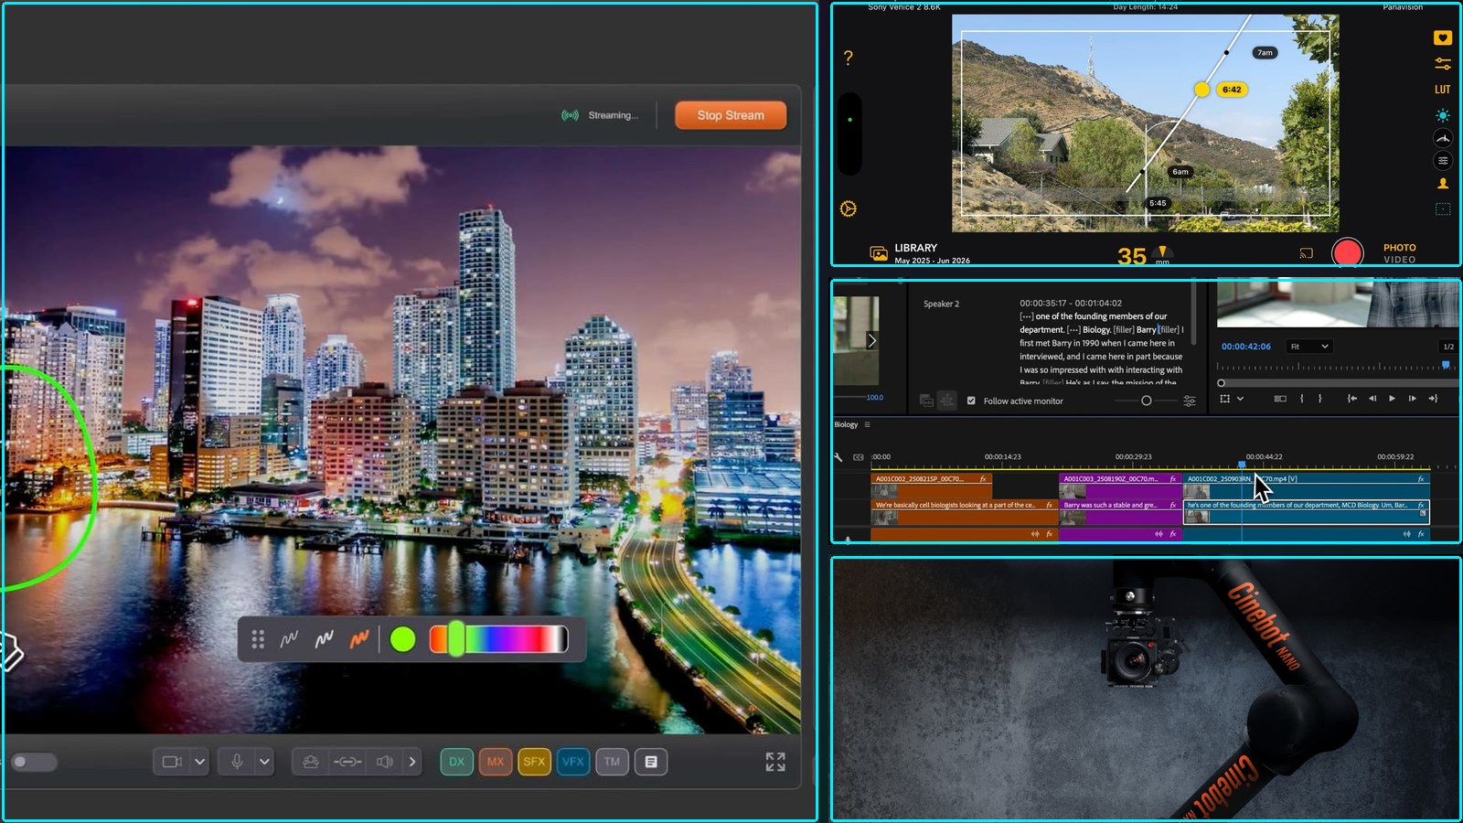Step forward one frame in monitor
The width and height of the screenshot is (1463, 823).
1412,399
